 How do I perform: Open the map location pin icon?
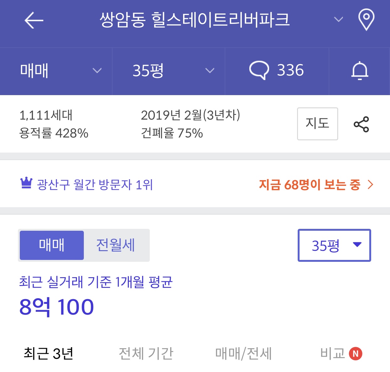(366, 20)
